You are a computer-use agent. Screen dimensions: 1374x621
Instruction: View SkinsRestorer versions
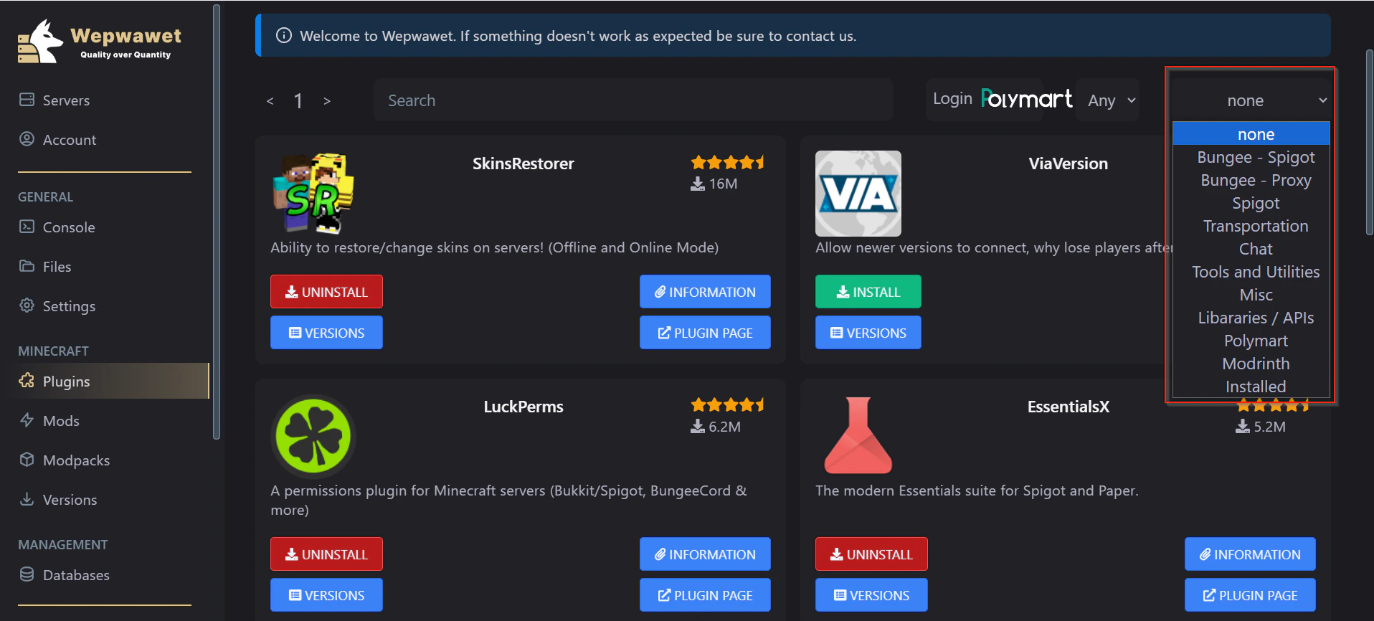click(326, 333)
